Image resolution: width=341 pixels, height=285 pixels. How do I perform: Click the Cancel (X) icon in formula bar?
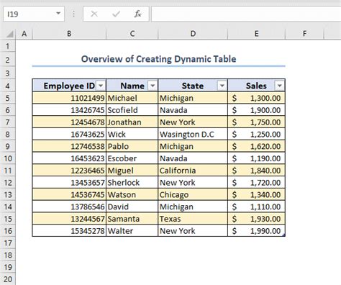click(x=94, y=14)
